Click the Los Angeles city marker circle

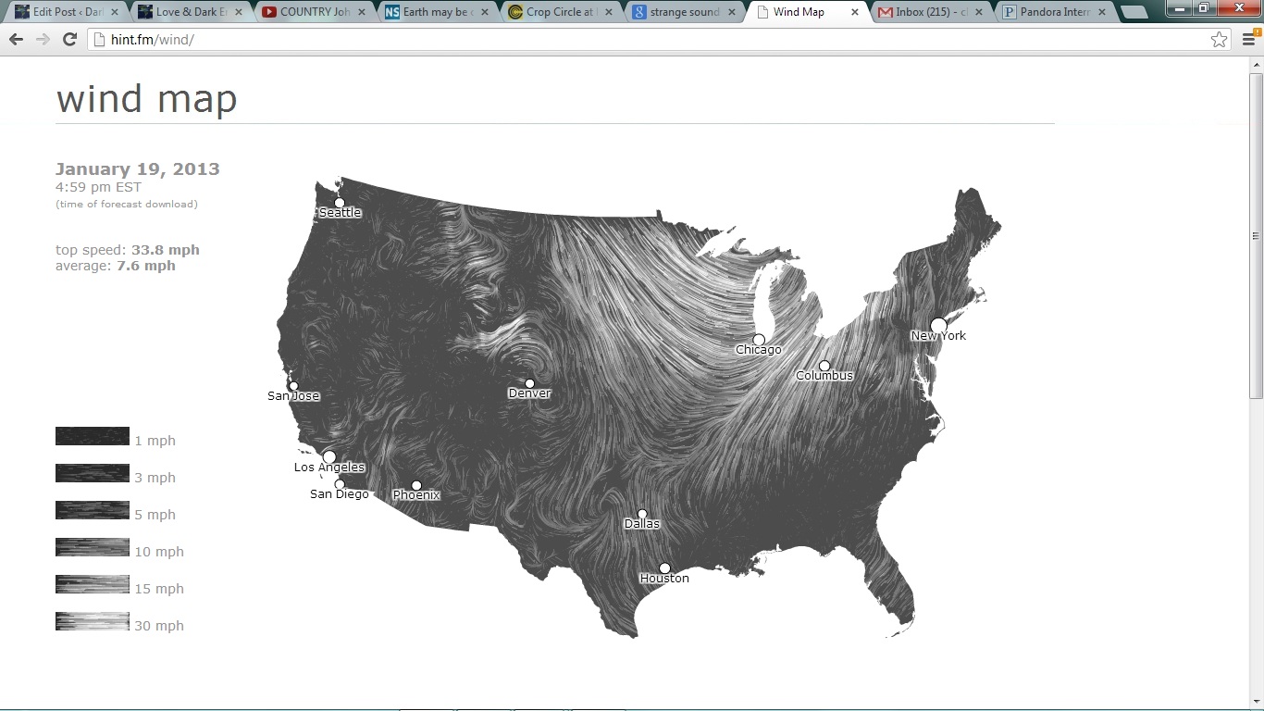[x=329, y=457]
